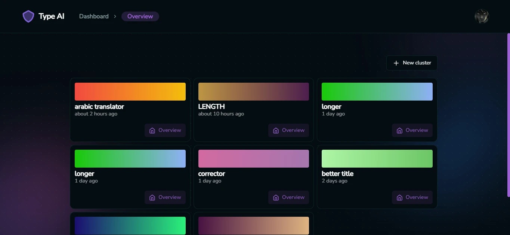The width and height of the screenshot is (510, 235).
Task: Click the purple to tan gradient banner
Action: [x=254, y=226]
